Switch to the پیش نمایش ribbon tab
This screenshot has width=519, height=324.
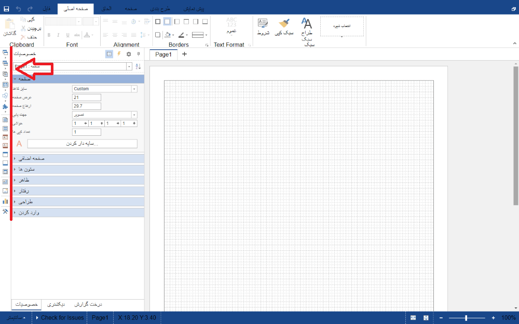pos(194,9)
